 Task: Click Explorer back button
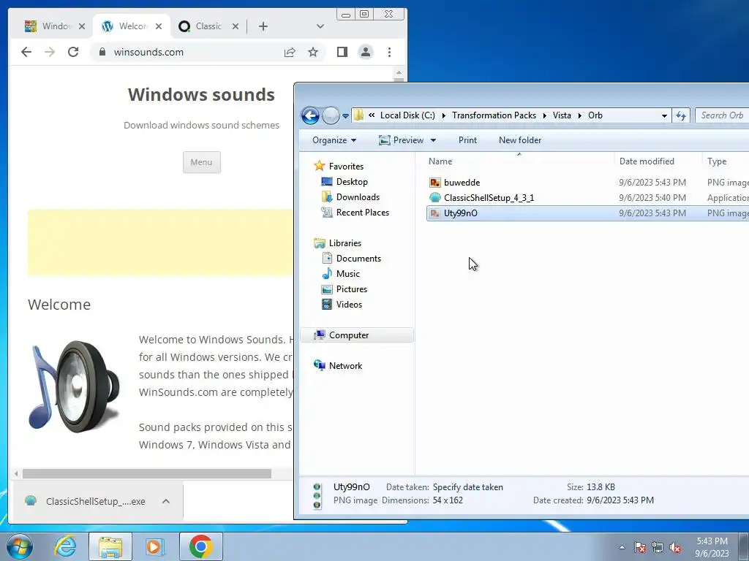pyautogui.click(x=310, y=115)
